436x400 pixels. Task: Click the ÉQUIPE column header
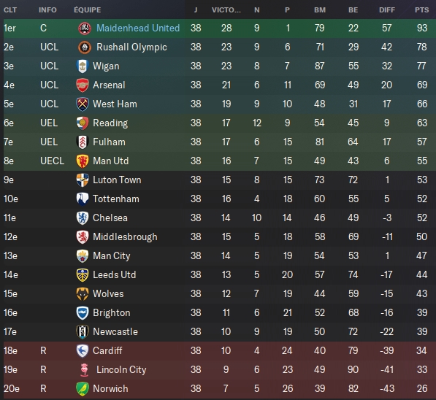[x=88, y=9]
